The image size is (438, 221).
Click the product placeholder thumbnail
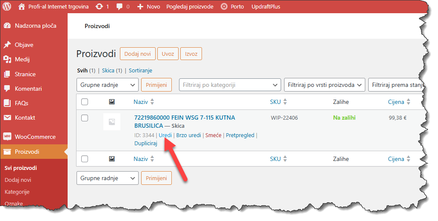[112, 122]
